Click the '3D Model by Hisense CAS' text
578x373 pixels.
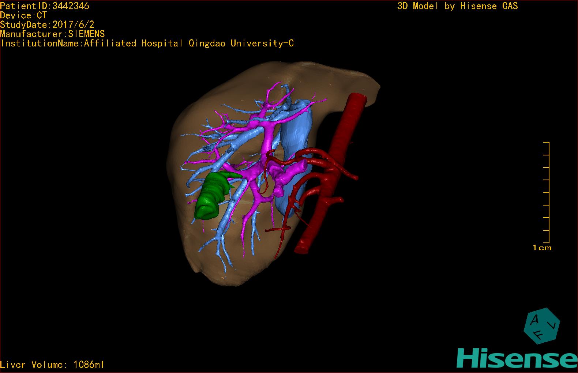pyautogui.click(x=458, y=6)
